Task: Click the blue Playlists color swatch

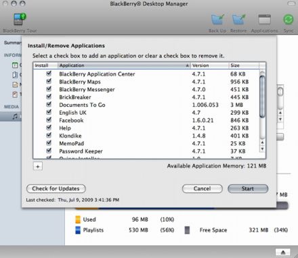Action: [78, 230]
